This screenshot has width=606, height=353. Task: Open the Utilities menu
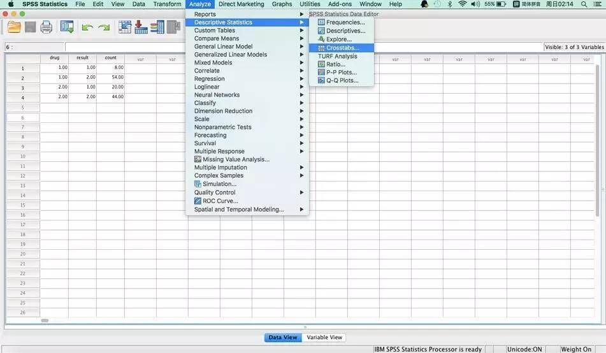pos(310,4)
